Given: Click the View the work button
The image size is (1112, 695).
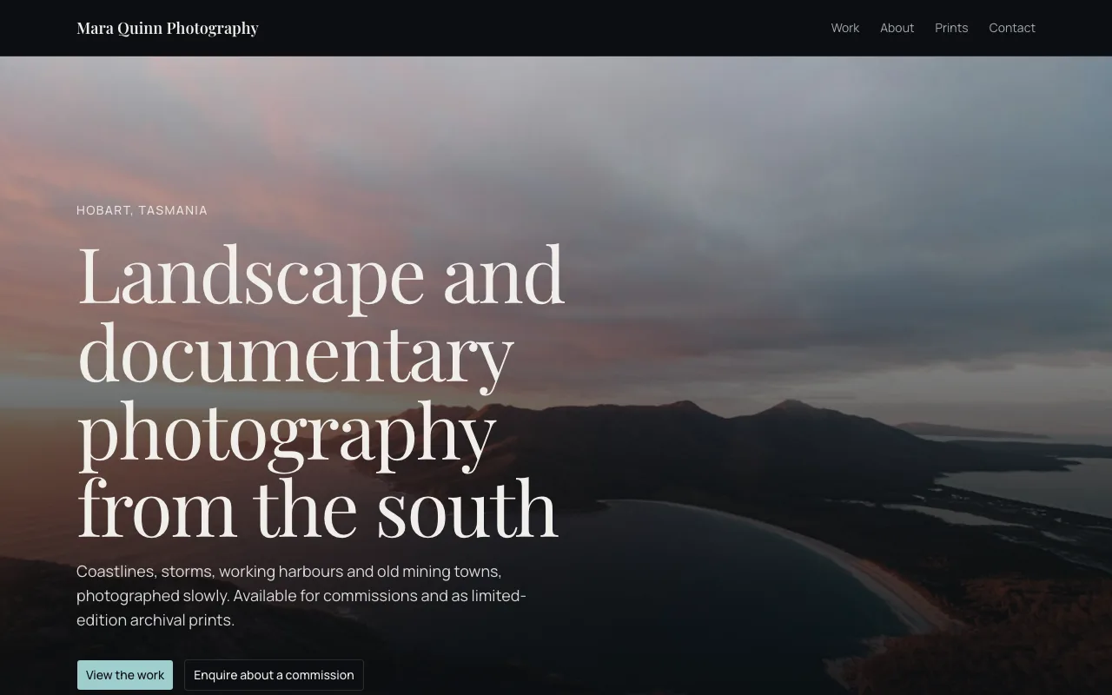Looking at the screenshot, I should pyautogui.click(x=125, y=675).
